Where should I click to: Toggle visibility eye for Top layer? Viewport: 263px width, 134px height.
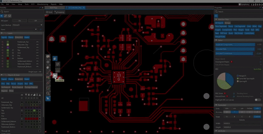(3, 50)
